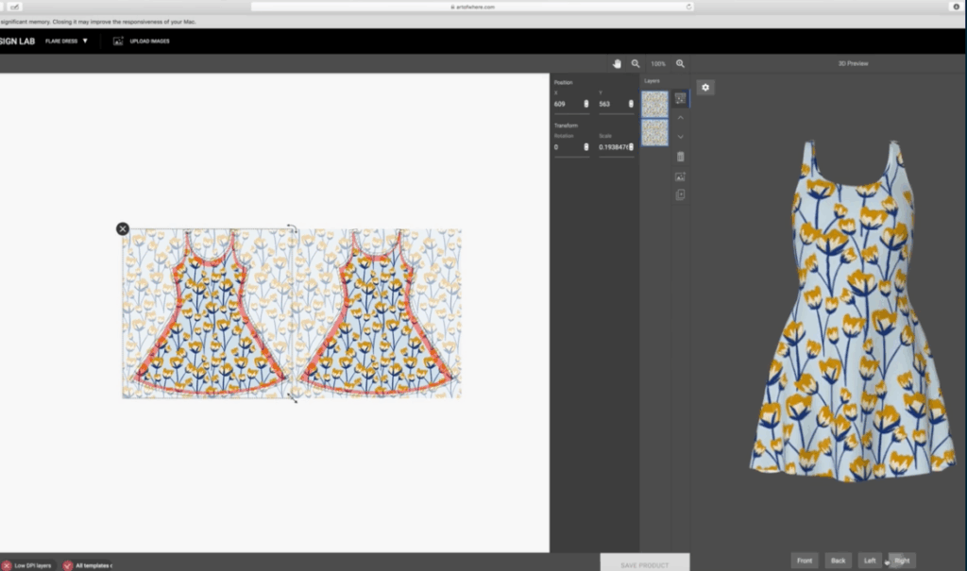
Task: Reload page in browser address bar
Action: (x=688, y=7)
